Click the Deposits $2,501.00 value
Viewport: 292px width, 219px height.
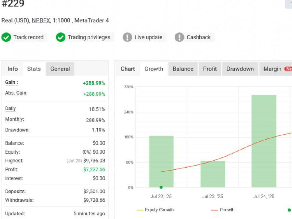[94, 192]
